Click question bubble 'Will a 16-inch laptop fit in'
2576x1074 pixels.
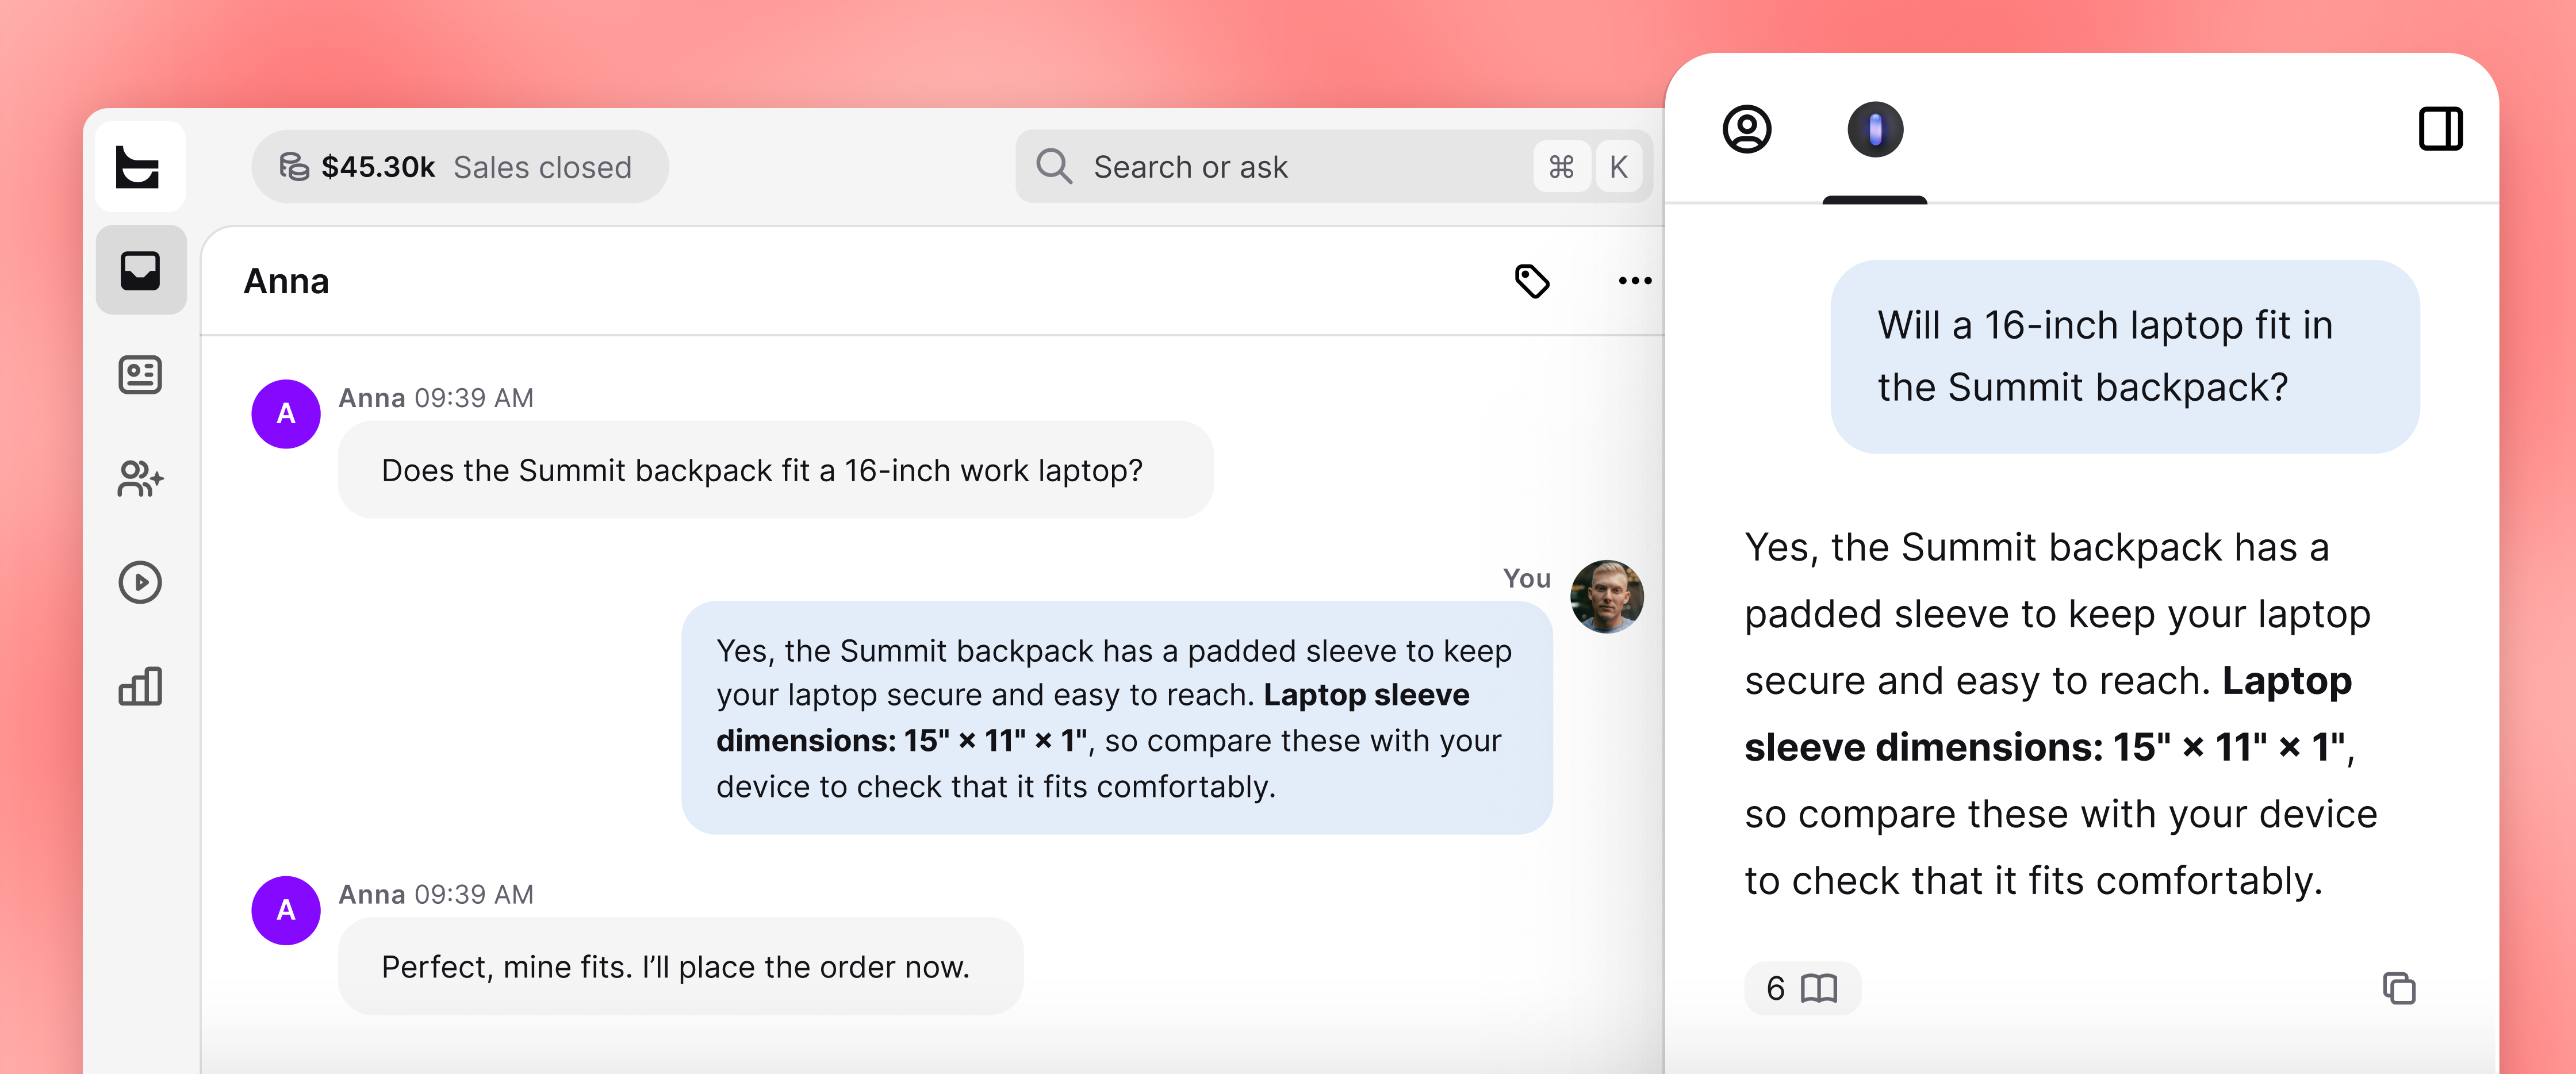tap(2125, 356)
